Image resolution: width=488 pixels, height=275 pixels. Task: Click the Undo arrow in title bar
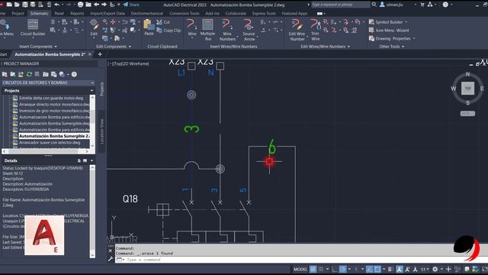point(56,5)
